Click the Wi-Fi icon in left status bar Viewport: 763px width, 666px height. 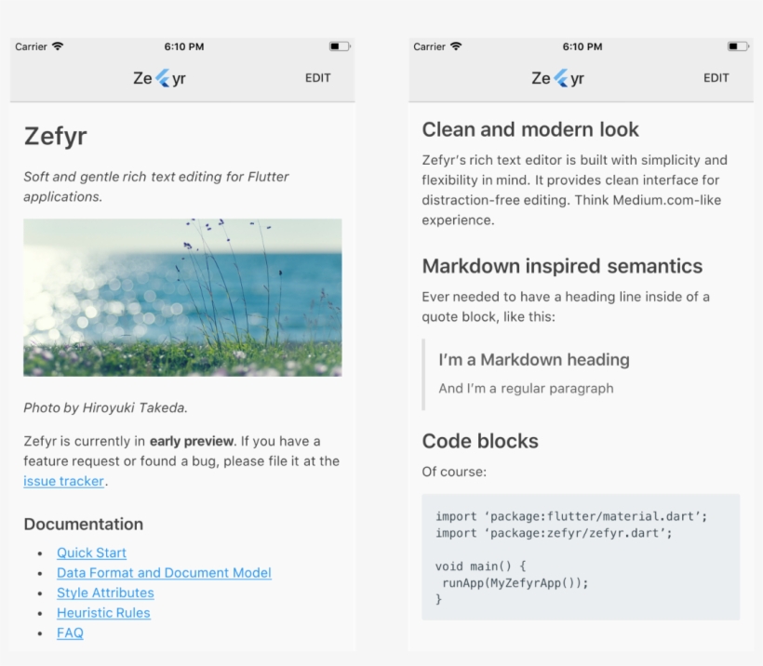click(x=58, y=47)
